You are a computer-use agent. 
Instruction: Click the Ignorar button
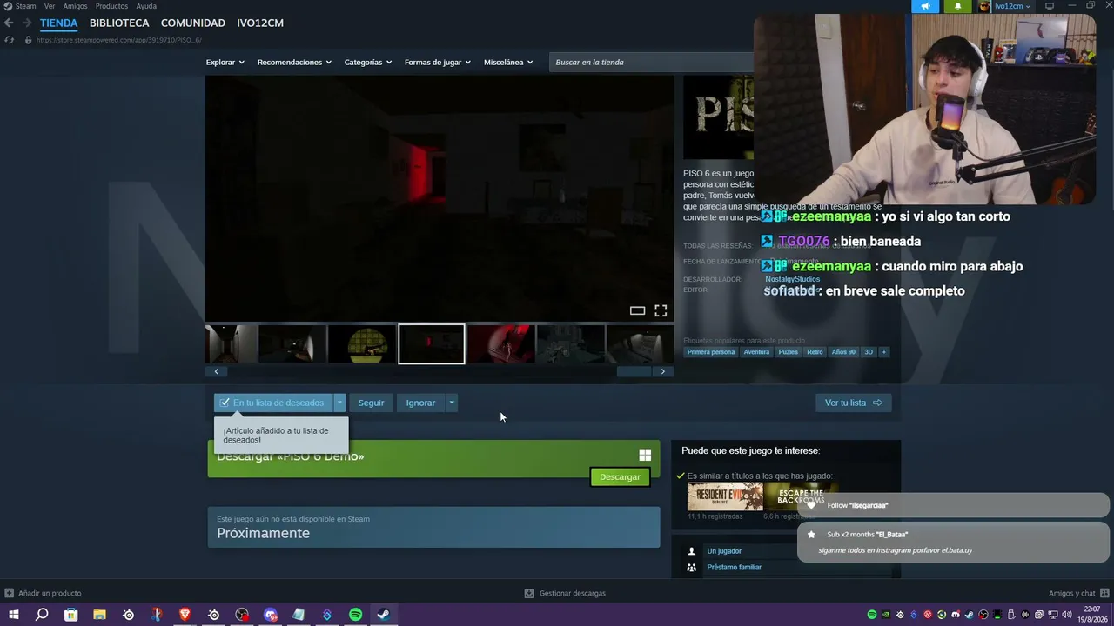pos(420,403)
